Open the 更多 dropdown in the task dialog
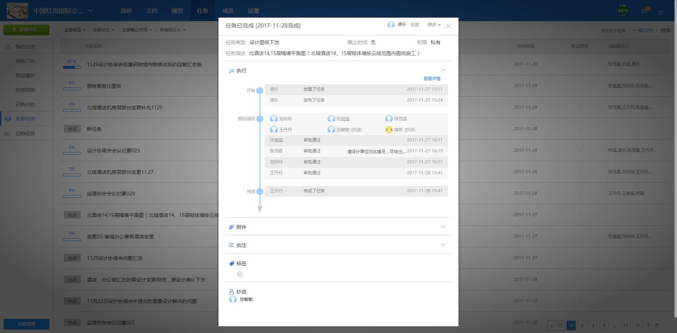The image size is (677, 333). pos(433,25)
